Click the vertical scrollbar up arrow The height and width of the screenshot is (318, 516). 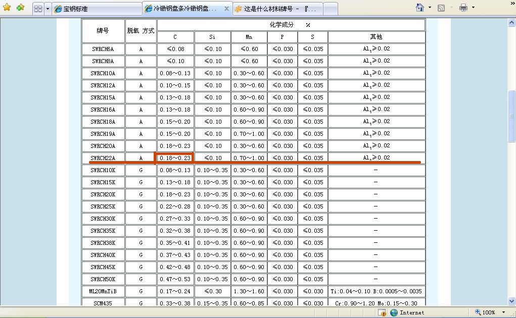[x=512, y=22]
